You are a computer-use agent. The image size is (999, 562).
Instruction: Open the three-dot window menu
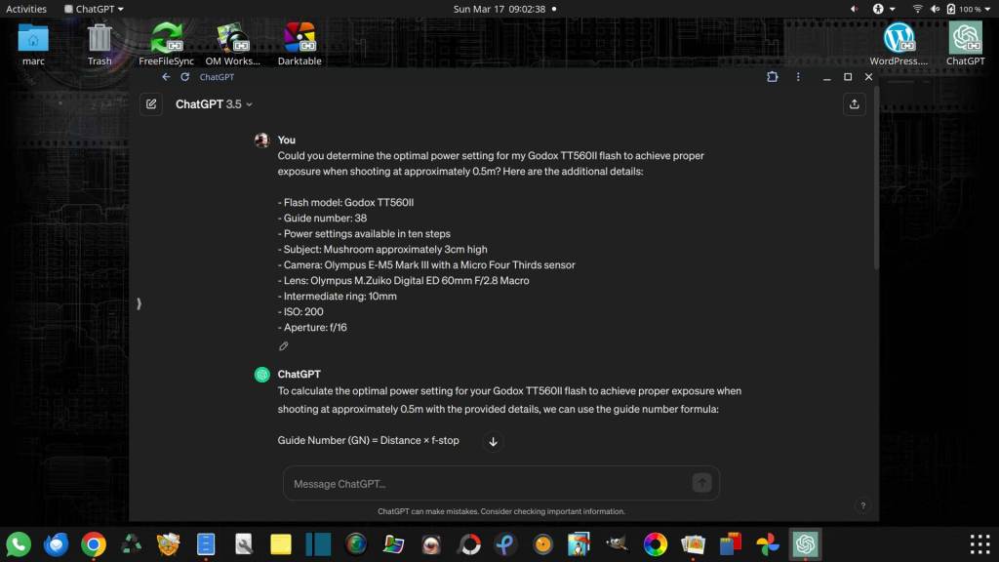coord(798,76)
